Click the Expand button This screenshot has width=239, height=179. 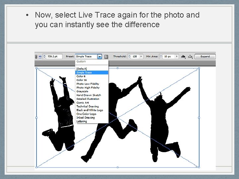pos(205,56)
